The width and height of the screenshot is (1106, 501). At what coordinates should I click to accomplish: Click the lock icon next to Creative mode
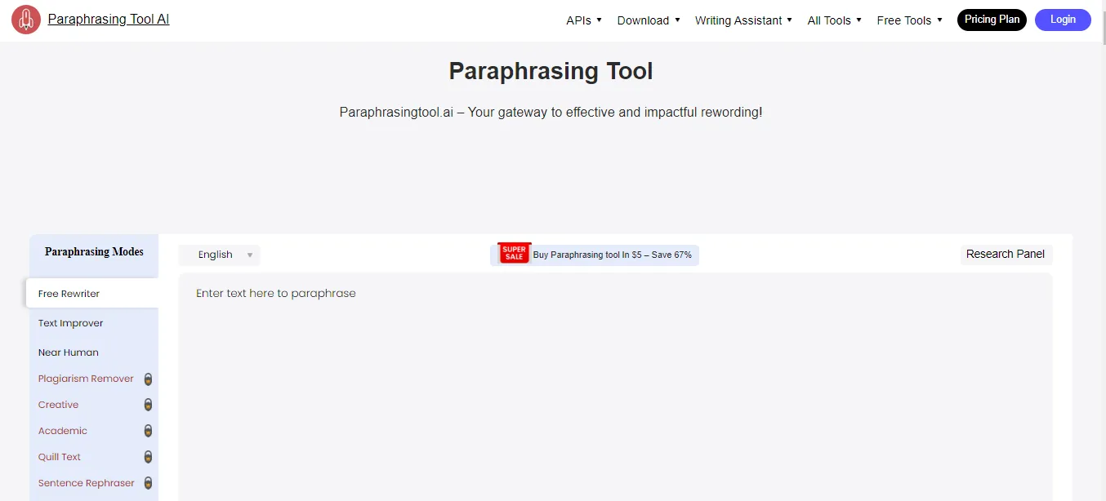pyautogui.click(x=148, y=405)
